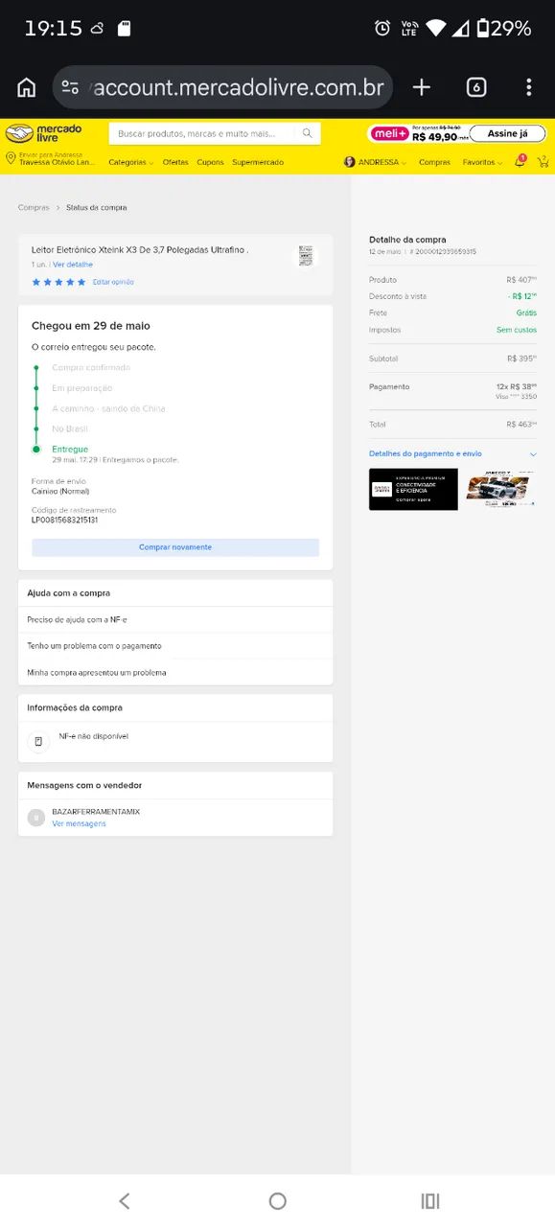Open the tab switcher showing 6 tabs
This screenshot has width=555, height=1227.
pyautogui.click(x=476, y=87)
